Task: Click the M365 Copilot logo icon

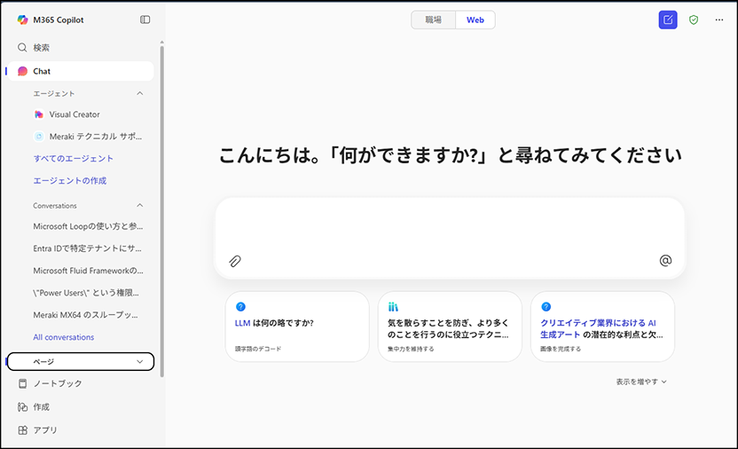Action: (22, 20)
